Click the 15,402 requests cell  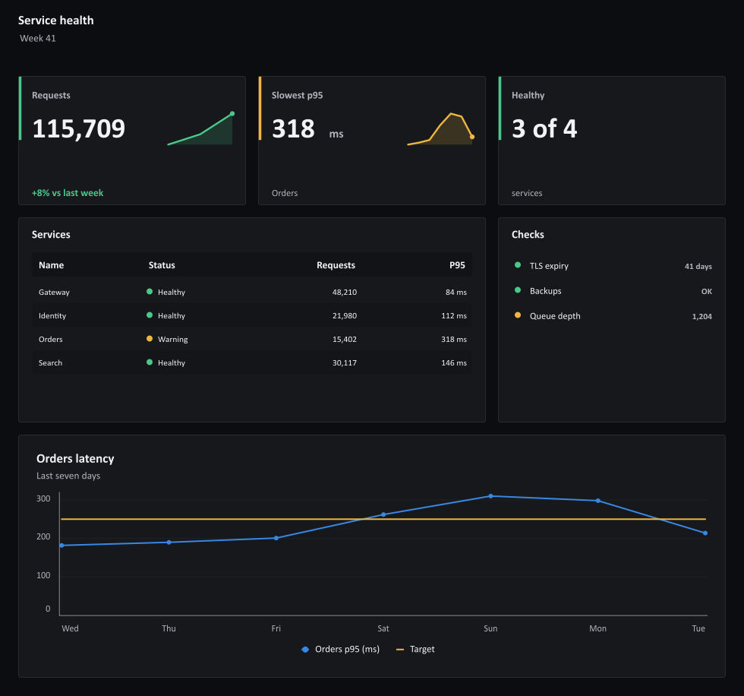[x=345, y=339]
